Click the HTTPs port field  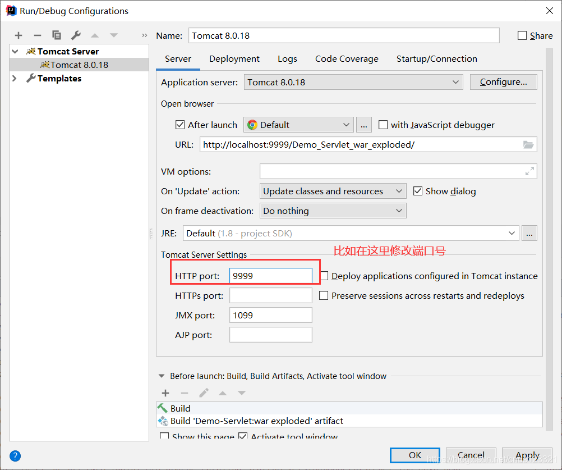click(270, 295)
